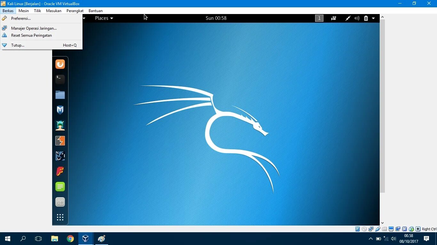437x245 pixels.
Task: Click the screen recorder icon in Kali top bar
Action: (334, 18)
